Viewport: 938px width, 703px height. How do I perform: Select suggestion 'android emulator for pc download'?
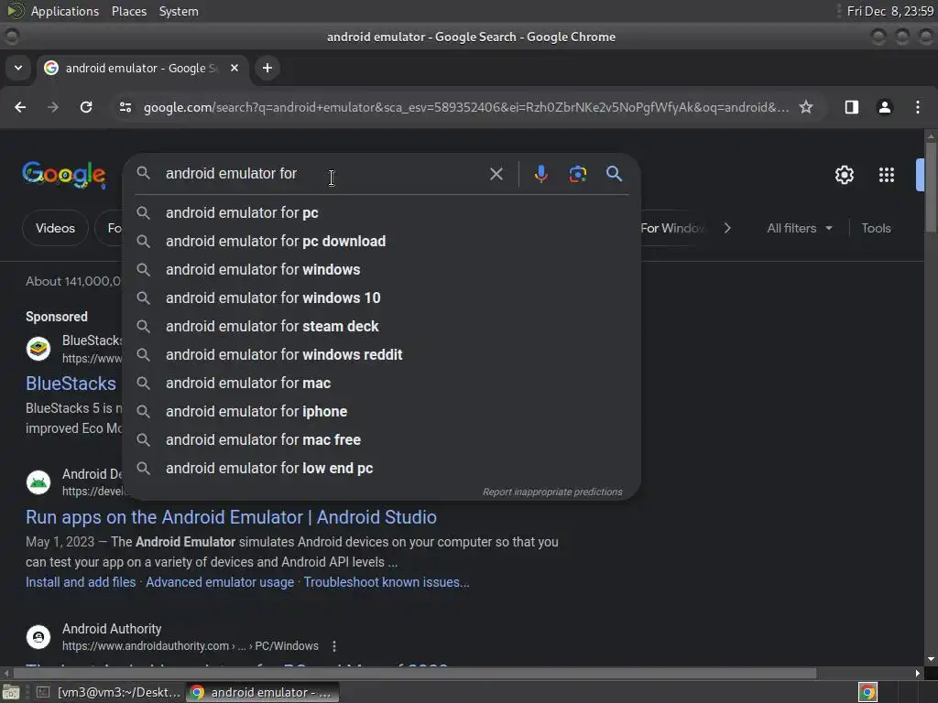point(381,241)
